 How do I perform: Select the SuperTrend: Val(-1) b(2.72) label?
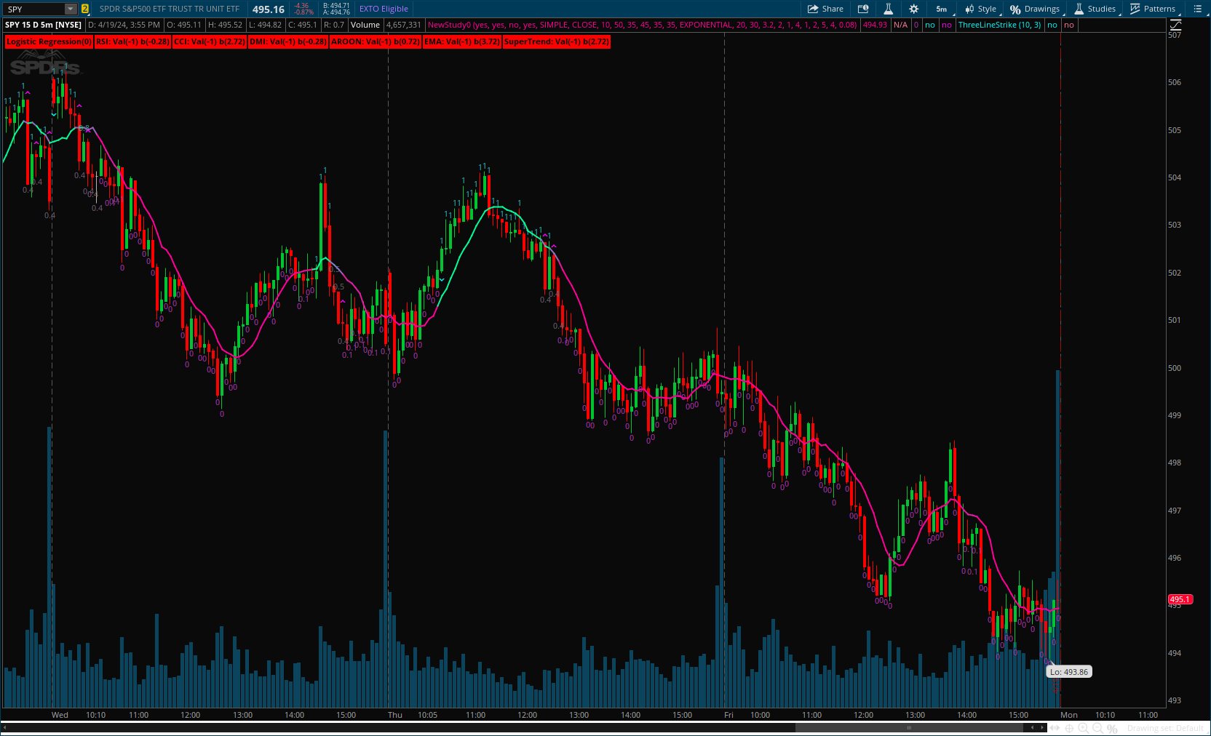pyautogui.click(x=557, y=41)
